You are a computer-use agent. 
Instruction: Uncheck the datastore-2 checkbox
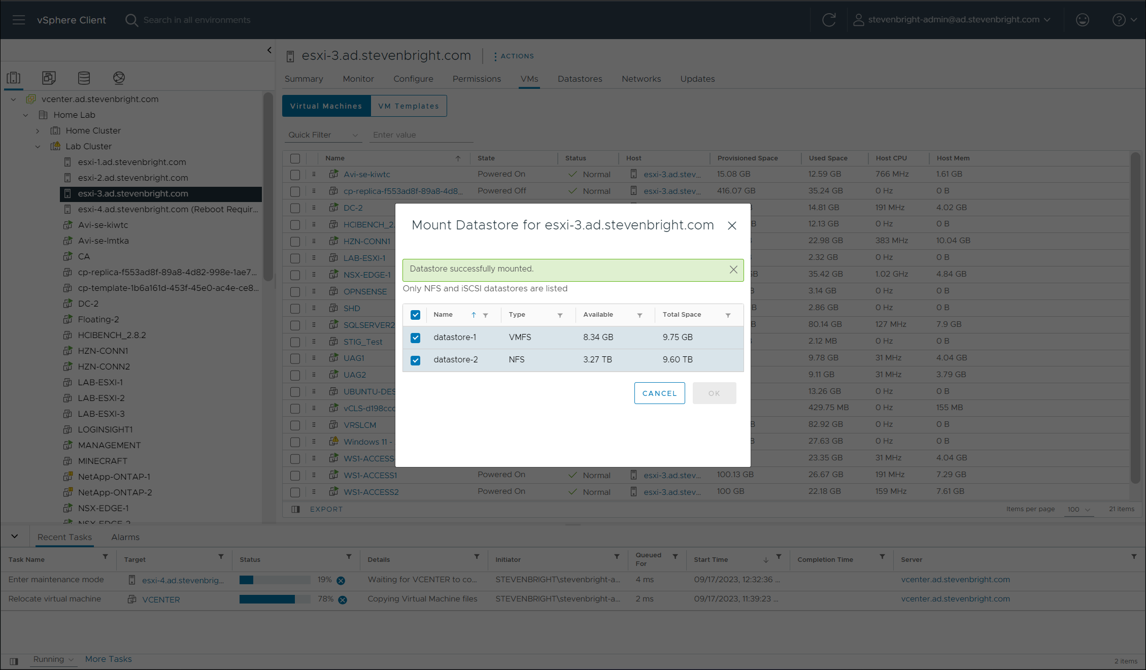415,360
